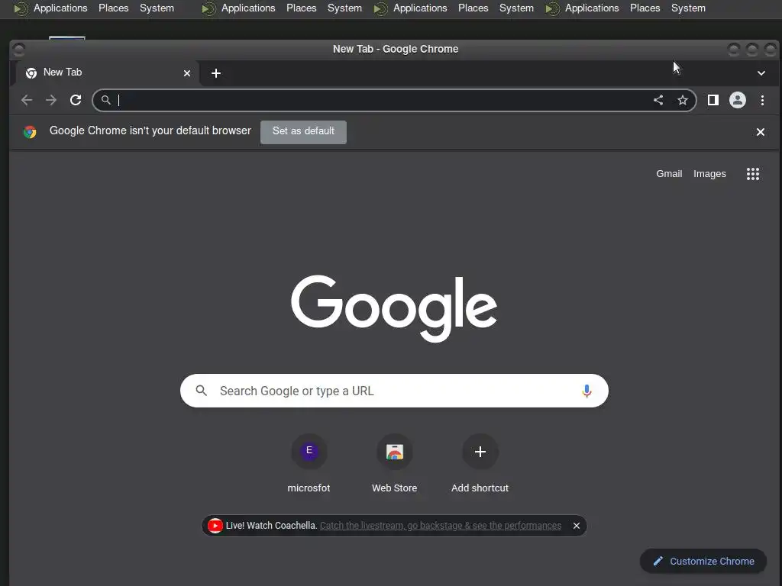Open the Chrome profile avatar

[x=738, y=100]
